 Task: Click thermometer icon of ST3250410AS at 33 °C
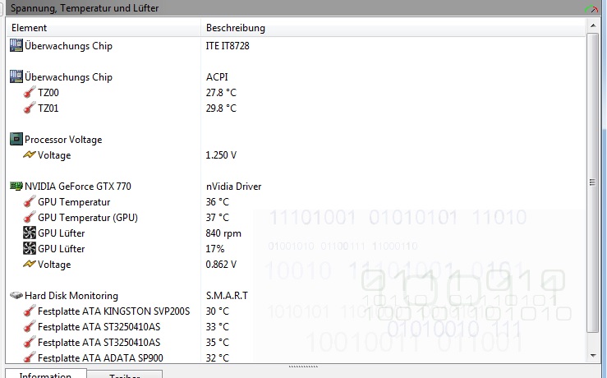click(x=30, y=326)
